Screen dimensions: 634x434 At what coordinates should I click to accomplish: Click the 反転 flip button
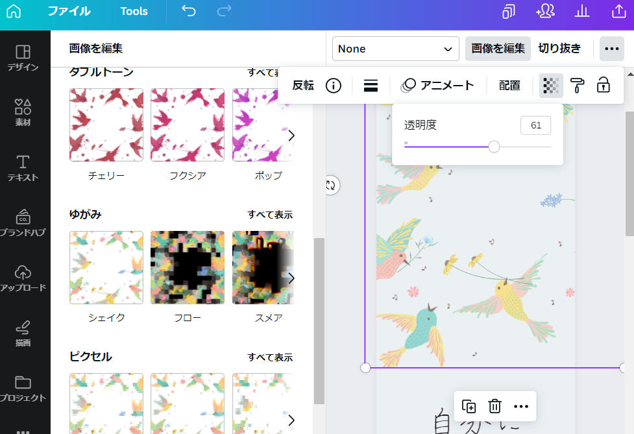tap(303, 85)
